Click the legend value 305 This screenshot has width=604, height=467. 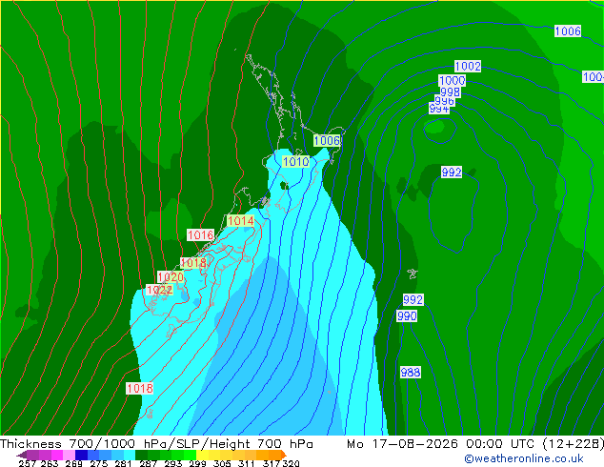[222, 463]
